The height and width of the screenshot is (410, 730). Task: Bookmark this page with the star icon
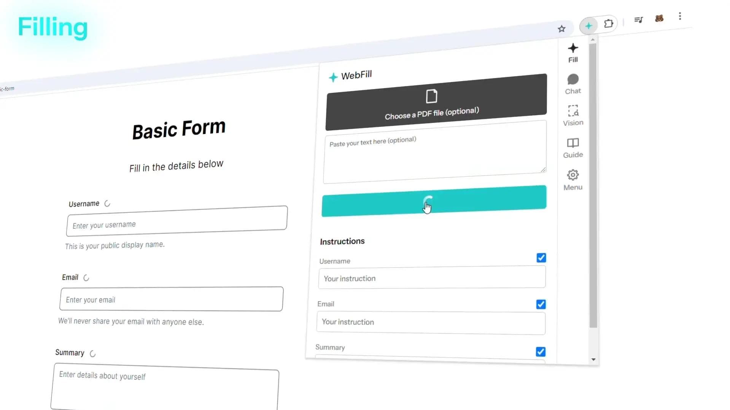click(x=561, y=29)
